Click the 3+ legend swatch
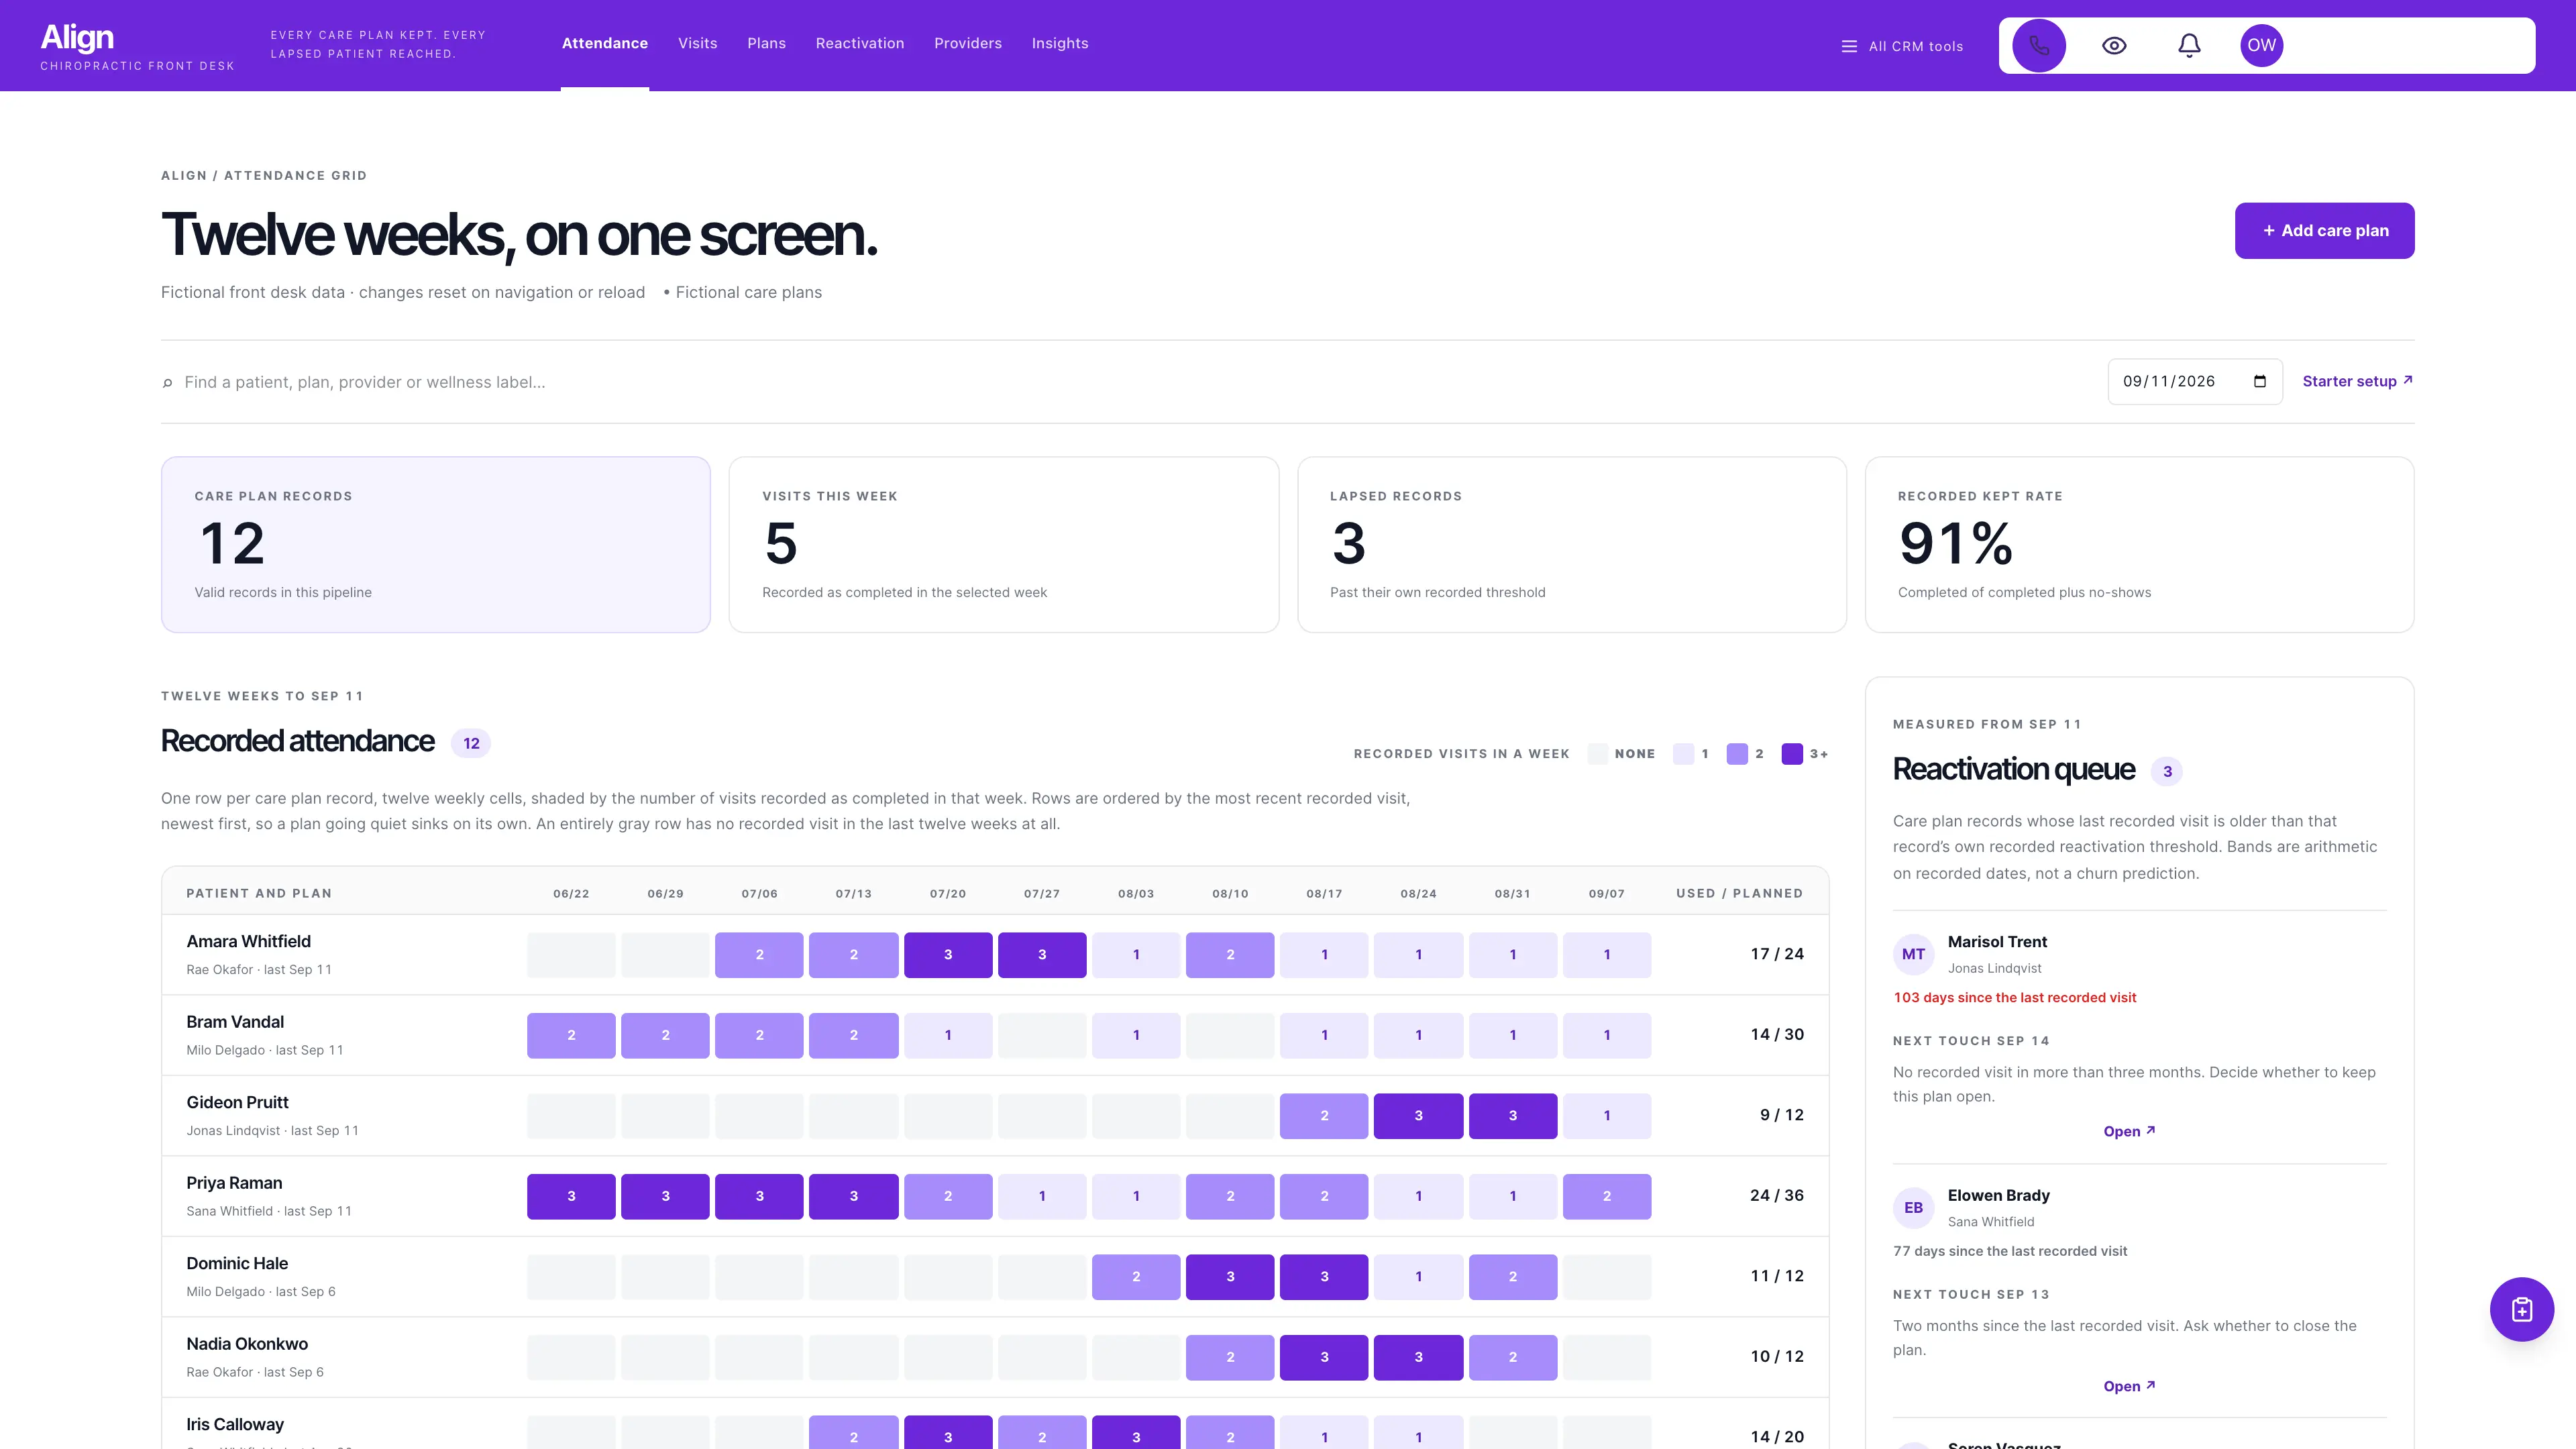Image resolution: width=2576 pixels, height=1449 pixels. 1792,754
